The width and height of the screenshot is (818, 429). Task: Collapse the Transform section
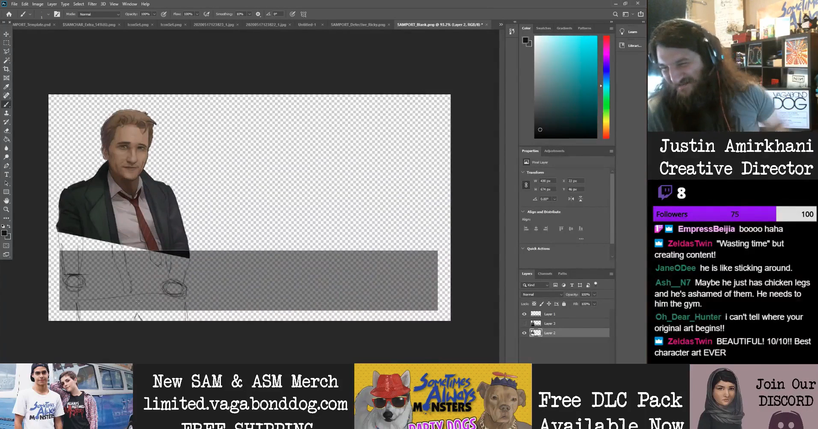523,172
